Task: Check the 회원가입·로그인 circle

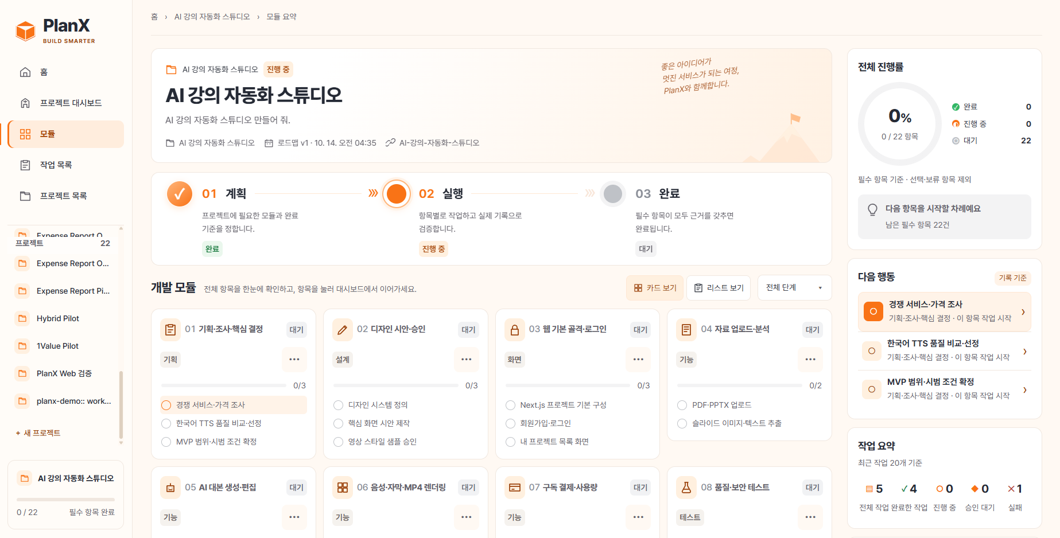Action: click(x=511, y=424)
